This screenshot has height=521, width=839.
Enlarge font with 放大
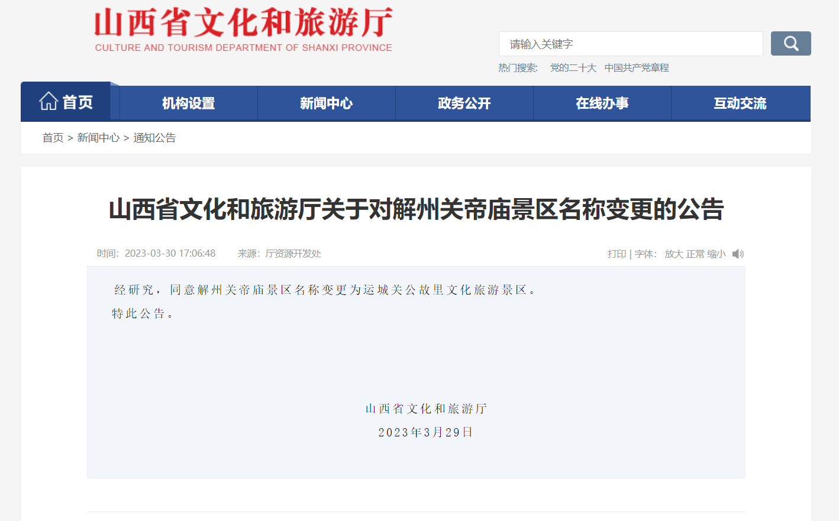tap(674, 254)
